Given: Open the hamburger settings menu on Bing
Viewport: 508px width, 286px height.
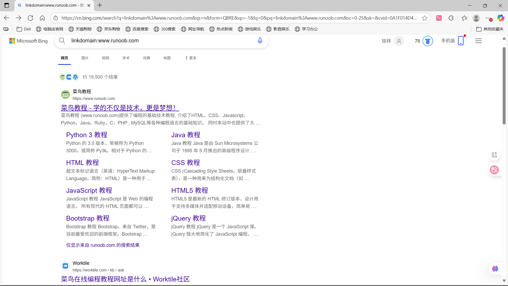Looking at the screenshot, I should pos(478,41).
